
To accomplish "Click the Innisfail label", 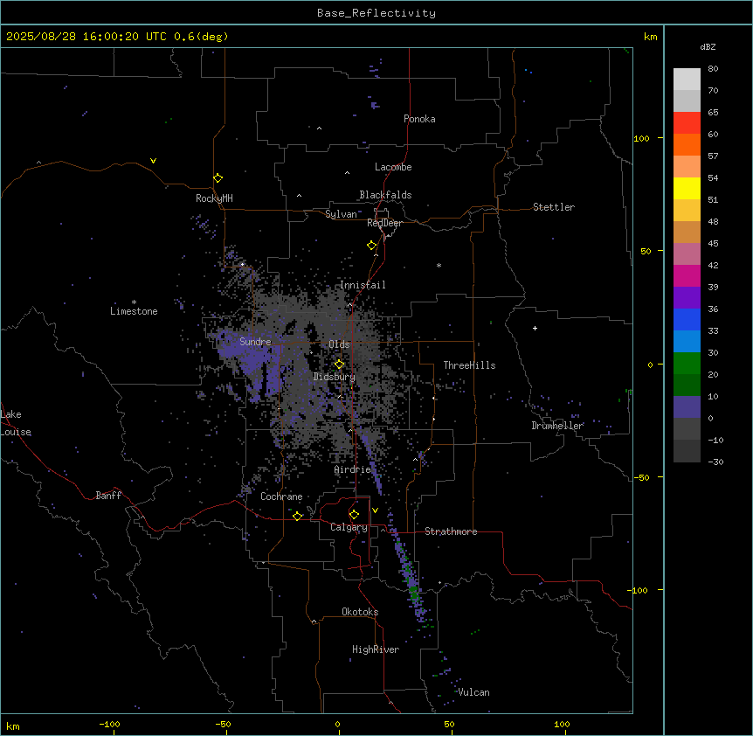I will (x=363, y=285).
